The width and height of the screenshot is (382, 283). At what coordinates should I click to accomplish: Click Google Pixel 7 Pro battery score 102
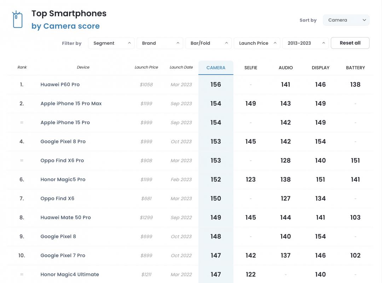pos(355,256)
